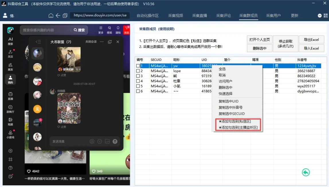The height and width of the screenshot is (187, 329).
Task: Click the copy pages icon beside URL
Action: tap(65, 15)
